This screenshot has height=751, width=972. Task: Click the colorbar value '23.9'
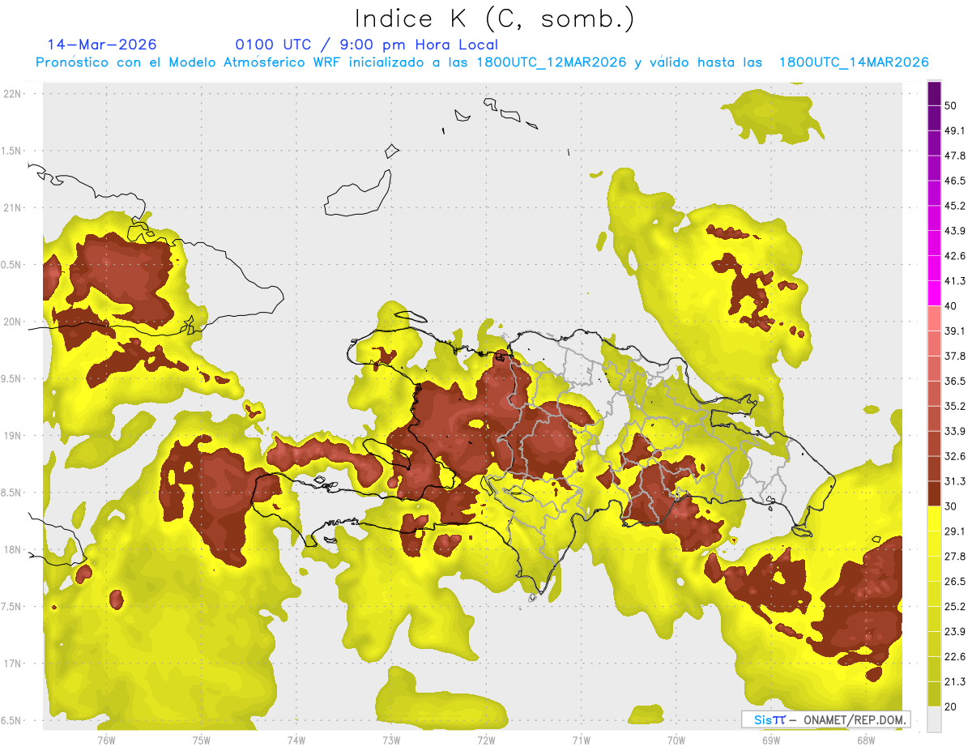click(955, 632)
